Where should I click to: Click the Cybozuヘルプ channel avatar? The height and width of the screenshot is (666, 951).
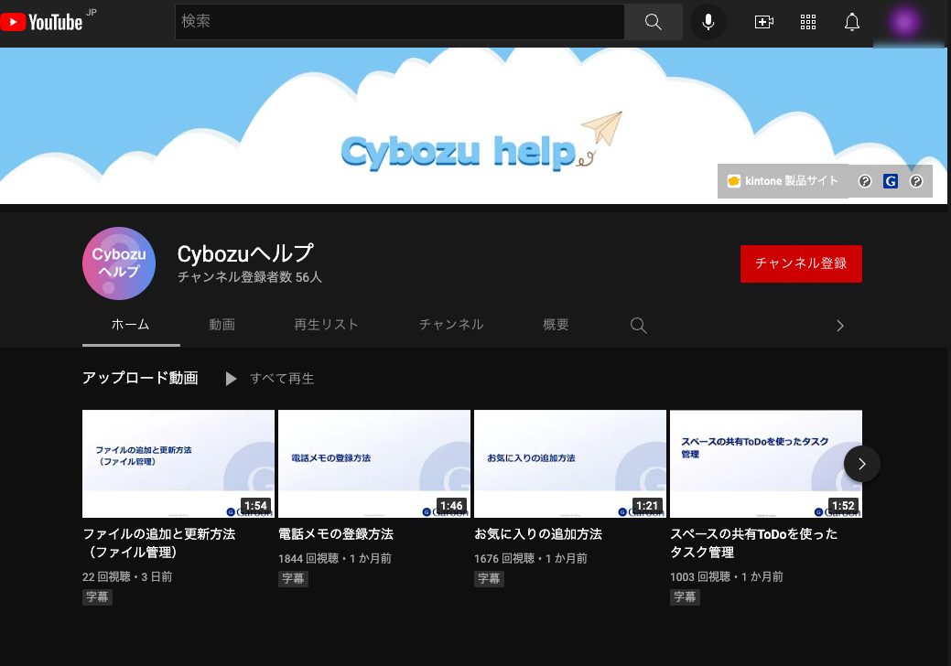[x=119, y=263]
